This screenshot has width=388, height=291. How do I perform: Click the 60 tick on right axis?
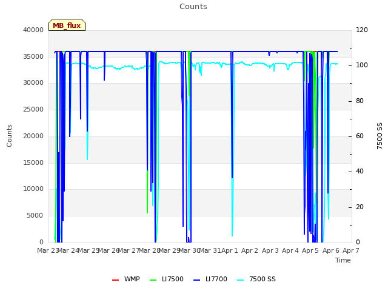360,136
